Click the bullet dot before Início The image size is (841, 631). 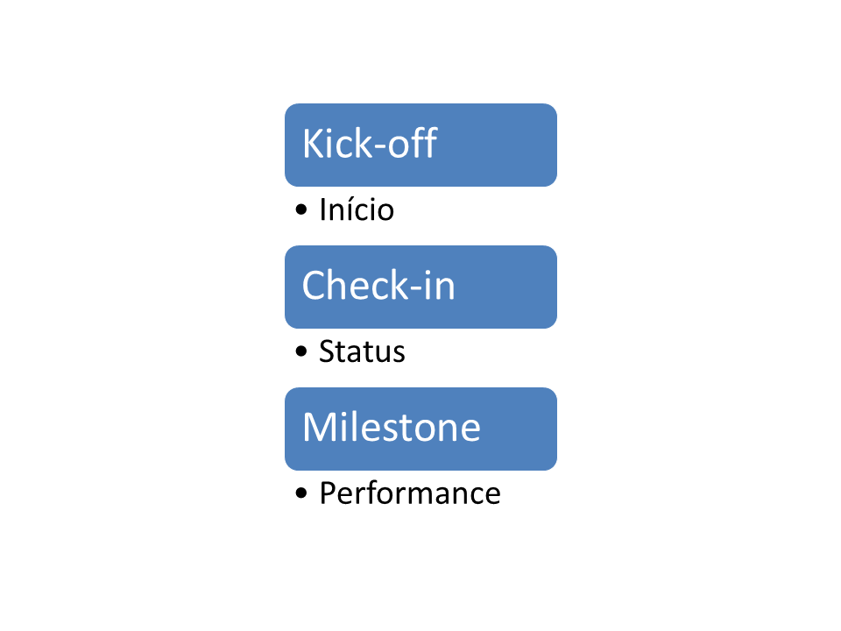302,210
